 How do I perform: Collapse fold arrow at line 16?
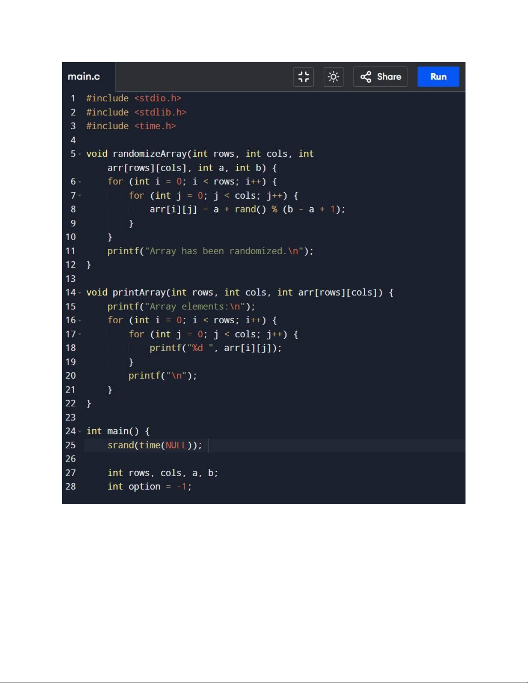point(80,321)
